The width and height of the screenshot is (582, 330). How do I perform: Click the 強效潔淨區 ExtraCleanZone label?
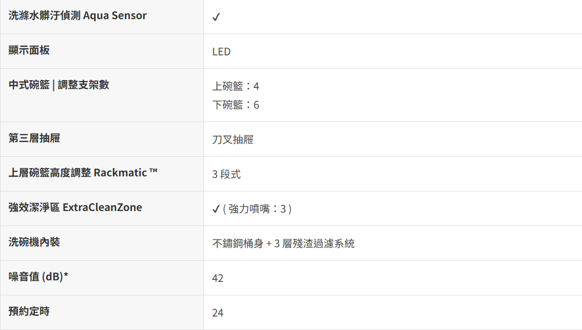[x=76, y=207]
